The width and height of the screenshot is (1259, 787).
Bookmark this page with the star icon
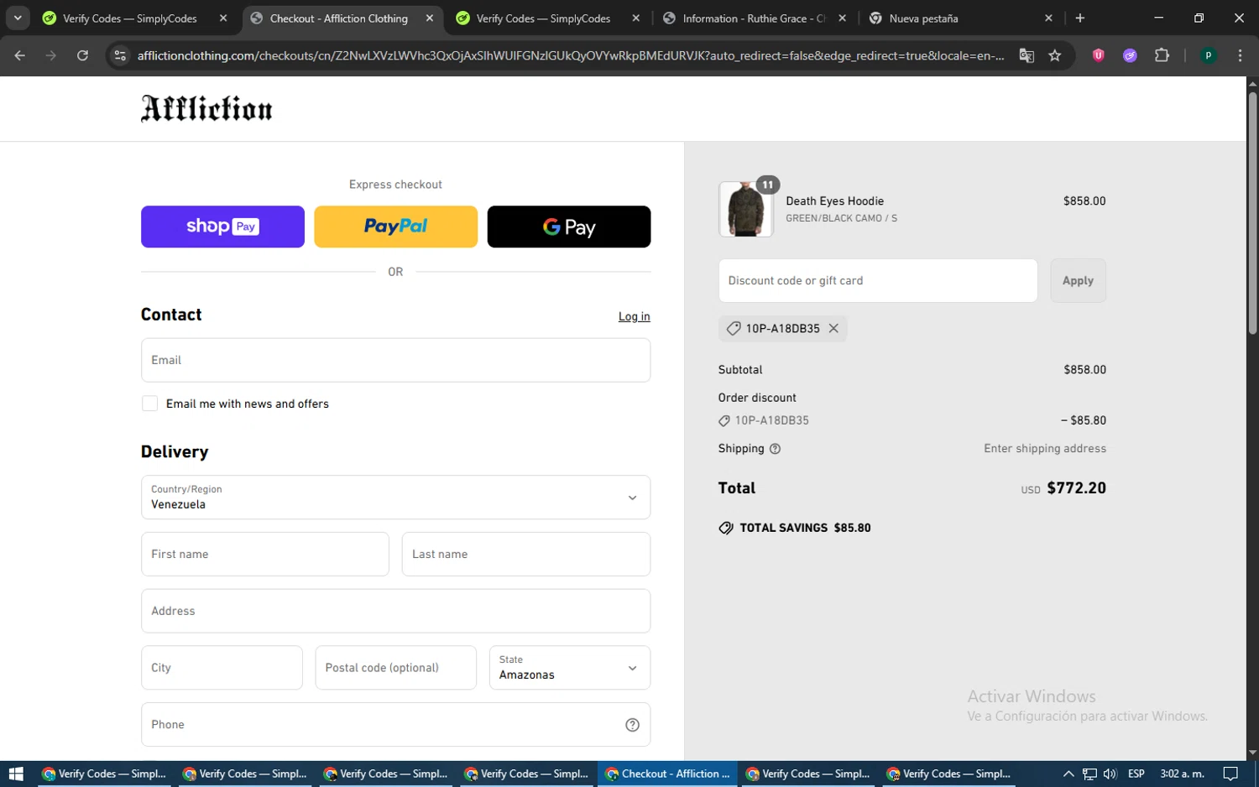coord(1055,55)
